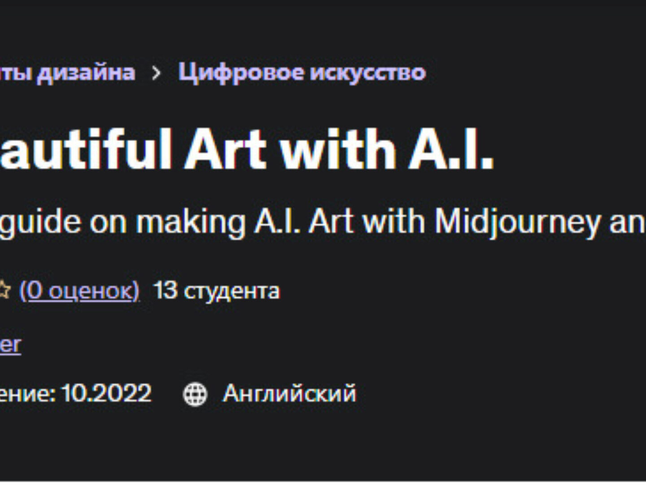The width and height of the screenshot is (646, 485).
Task: Click A.I. at the title's end
Action: click(451, 149)
